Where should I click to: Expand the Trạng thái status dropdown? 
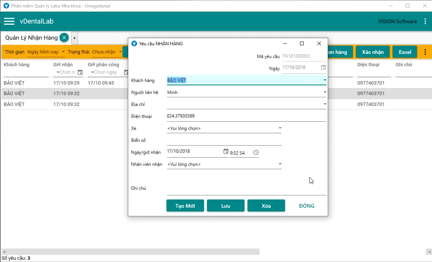tap(120, 52)
